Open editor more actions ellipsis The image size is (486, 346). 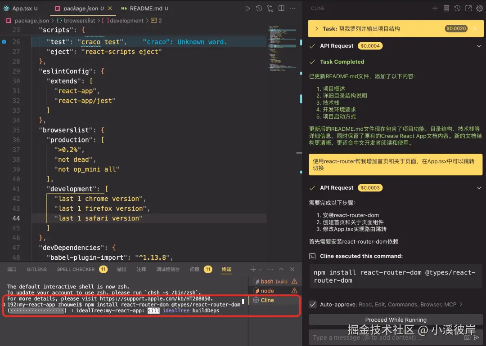coord(292,9)
